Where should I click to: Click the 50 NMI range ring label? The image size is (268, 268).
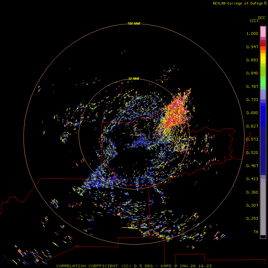[134, 79]
